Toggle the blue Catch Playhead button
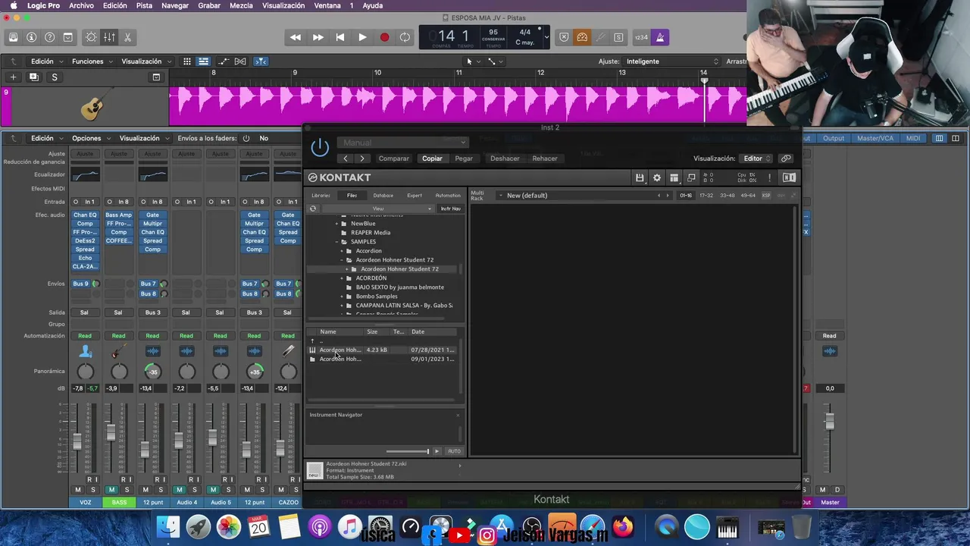 pos(261,61)
